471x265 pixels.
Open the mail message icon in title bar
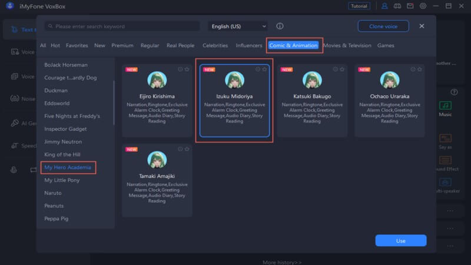(x=410, y=6)
